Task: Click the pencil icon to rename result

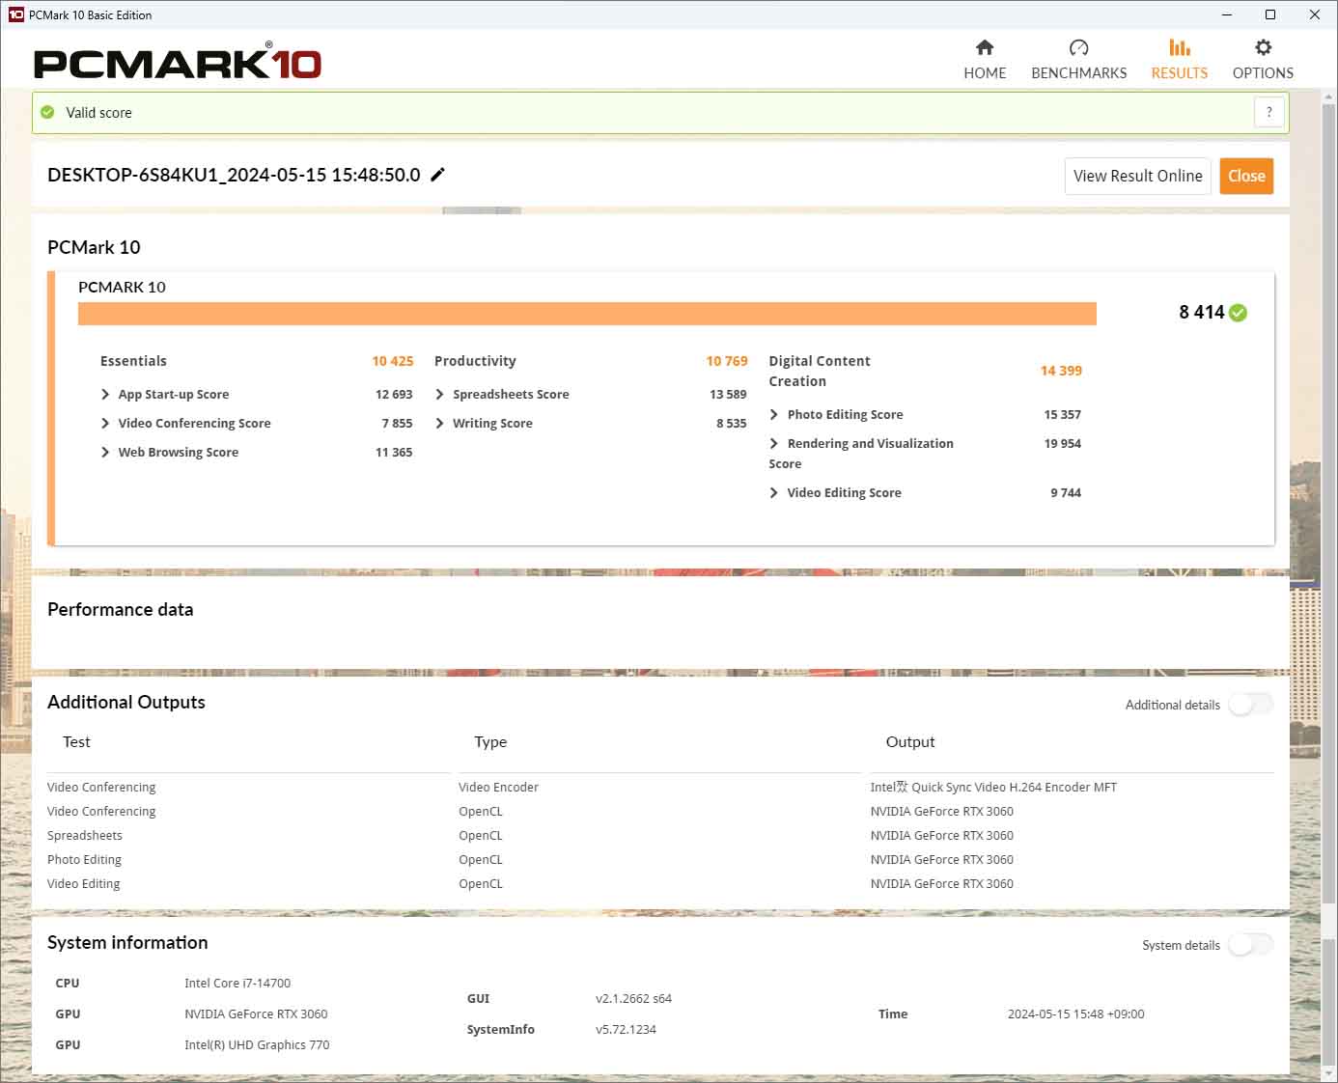Action: [437, 175]
